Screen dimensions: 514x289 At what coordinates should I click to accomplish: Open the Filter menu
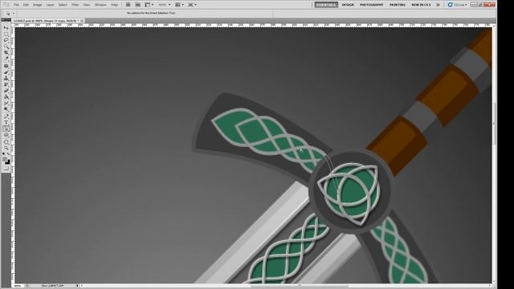coord(75,5)
